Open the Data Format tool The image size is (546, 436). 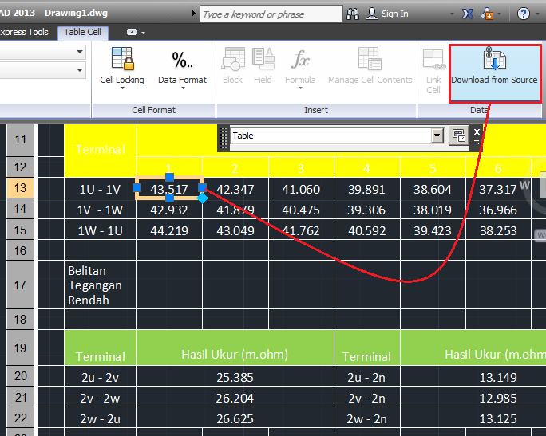(182, 68)
